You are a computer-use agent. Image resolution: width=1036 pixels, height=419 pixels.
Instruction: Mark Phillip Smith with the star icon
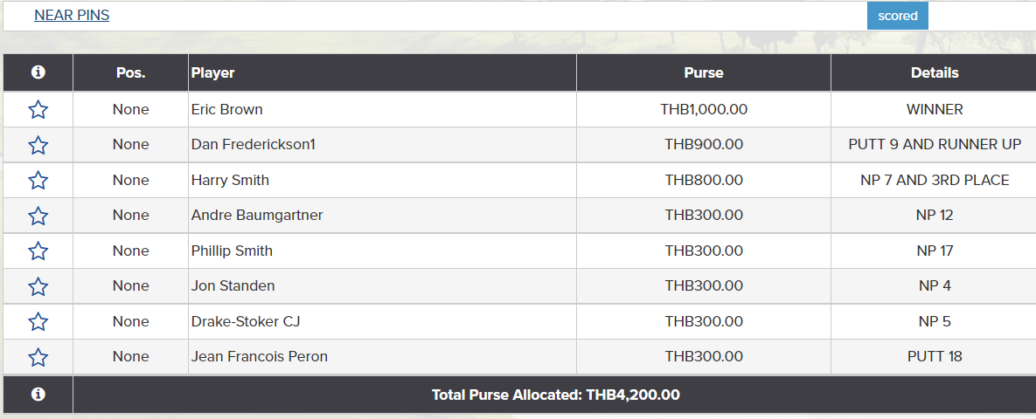(38, 251)
